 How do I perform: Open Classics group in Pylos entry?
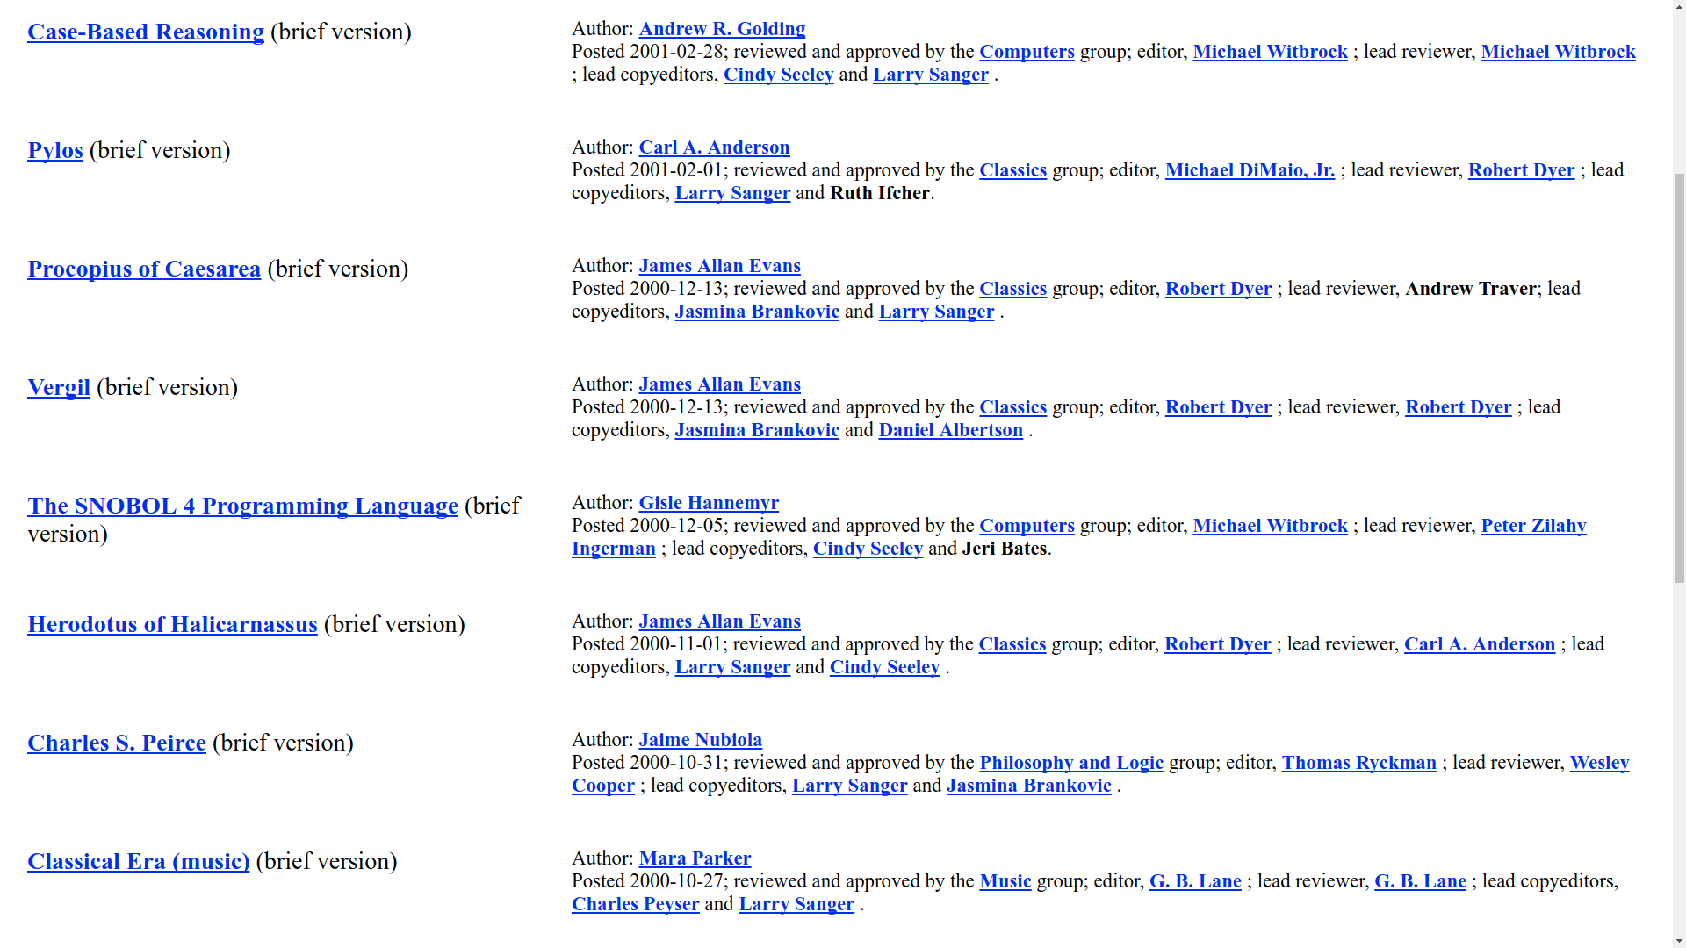pyautogui.click(x=1012, y=170)
